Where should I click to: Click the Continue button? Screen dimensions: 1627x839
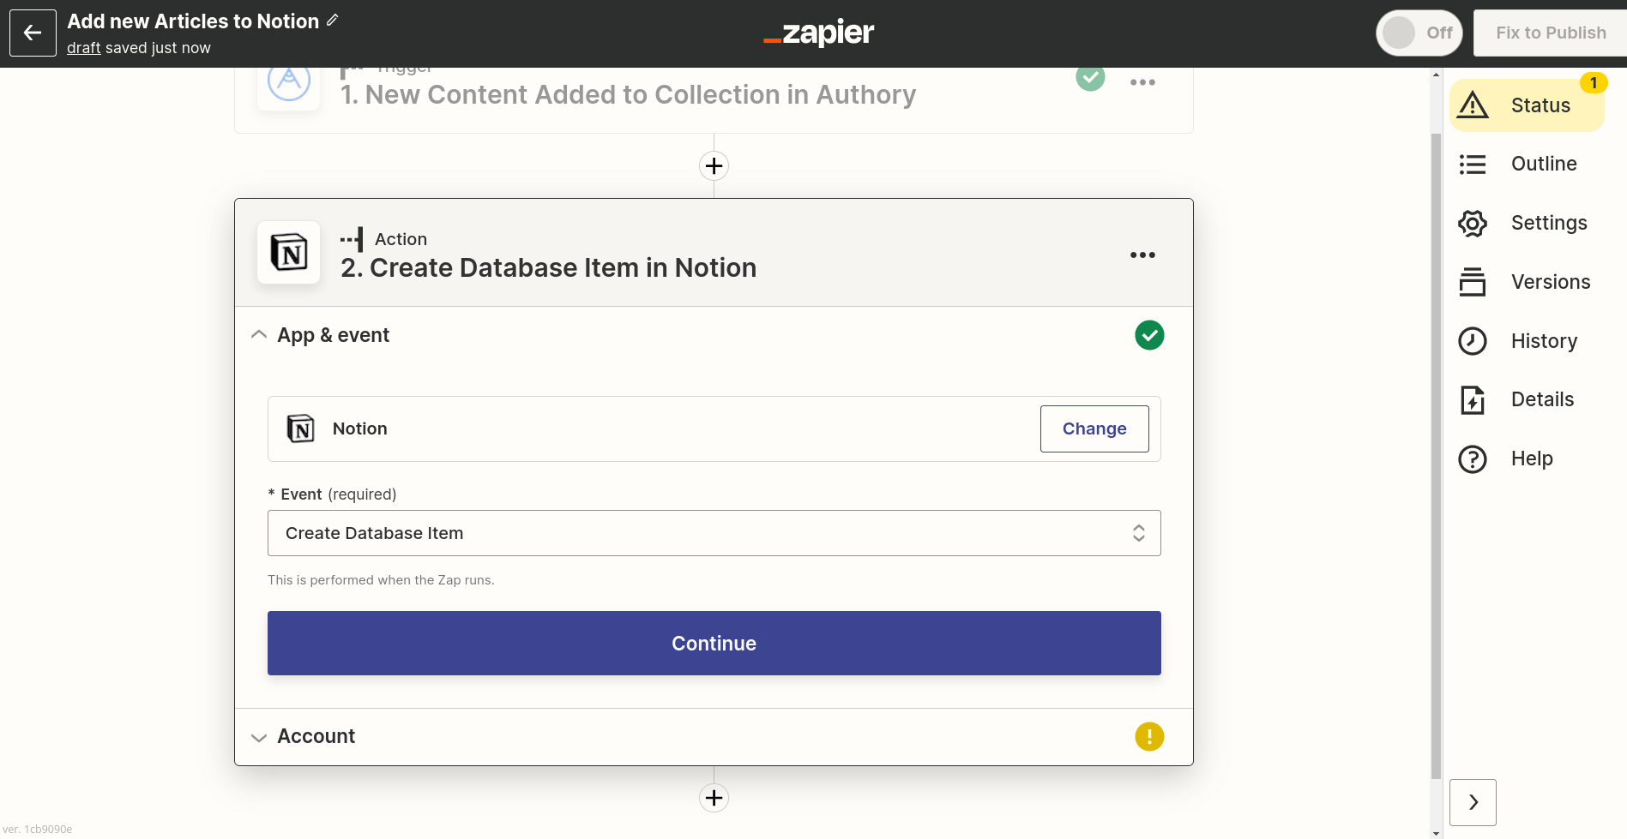click(713, 643)
